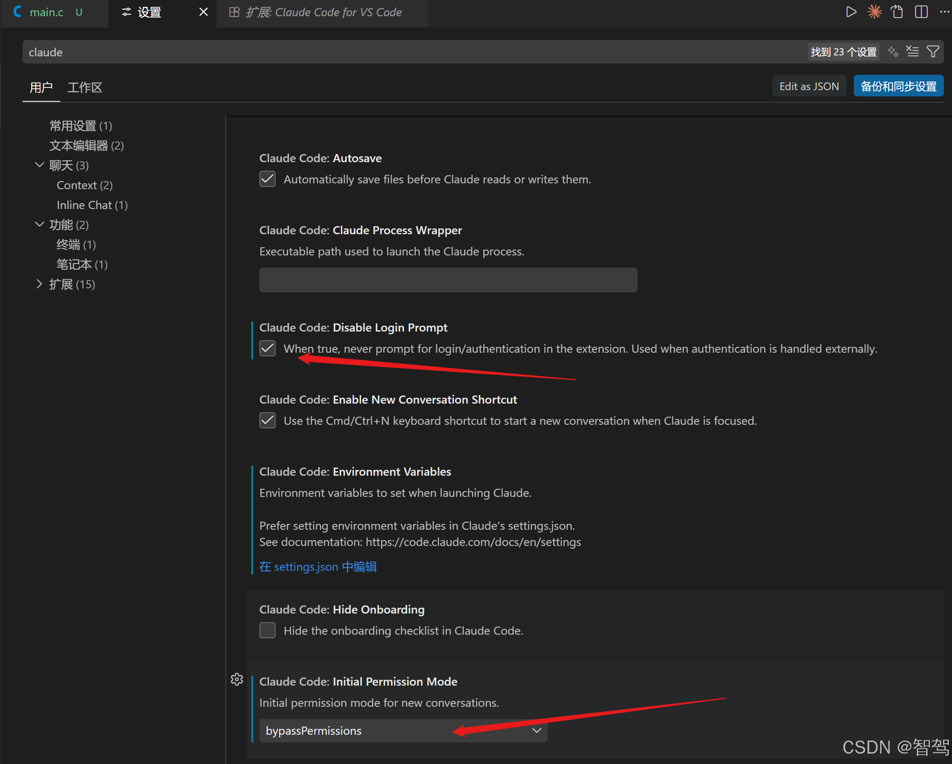Open the main.c editor tab
This screenshot has width=952, height=764.
(46, 13)
